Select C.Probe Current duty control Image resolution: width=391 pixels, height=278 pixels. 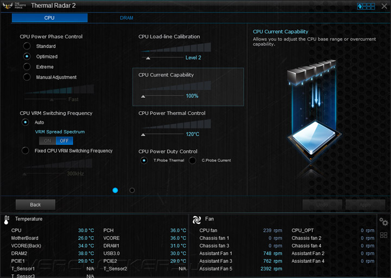[192, 160]
